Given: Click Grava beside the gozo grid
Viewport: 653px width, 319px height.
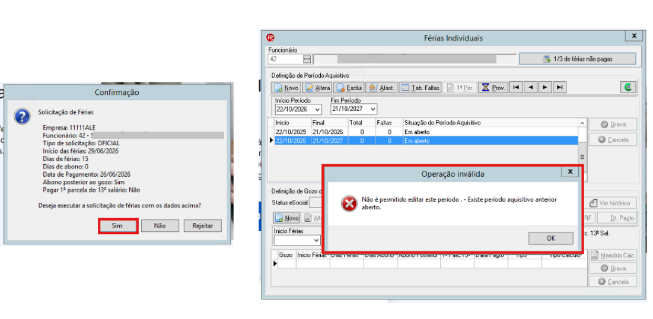Looking at the screenshot, I should pos(613,269).
